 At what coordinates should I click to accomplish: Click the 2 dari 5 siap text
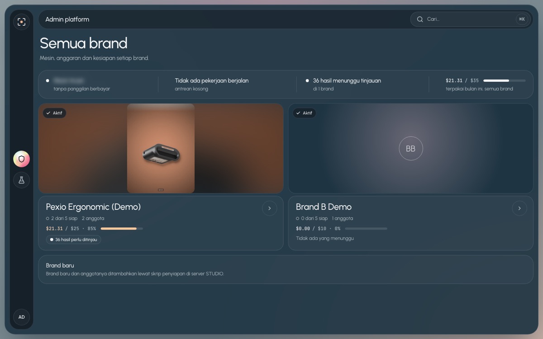pos(64,218)
